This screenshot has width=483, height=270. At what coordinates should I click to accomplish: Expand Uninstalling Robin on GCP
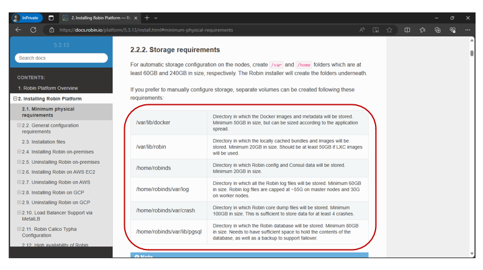[x=19, y=202]
